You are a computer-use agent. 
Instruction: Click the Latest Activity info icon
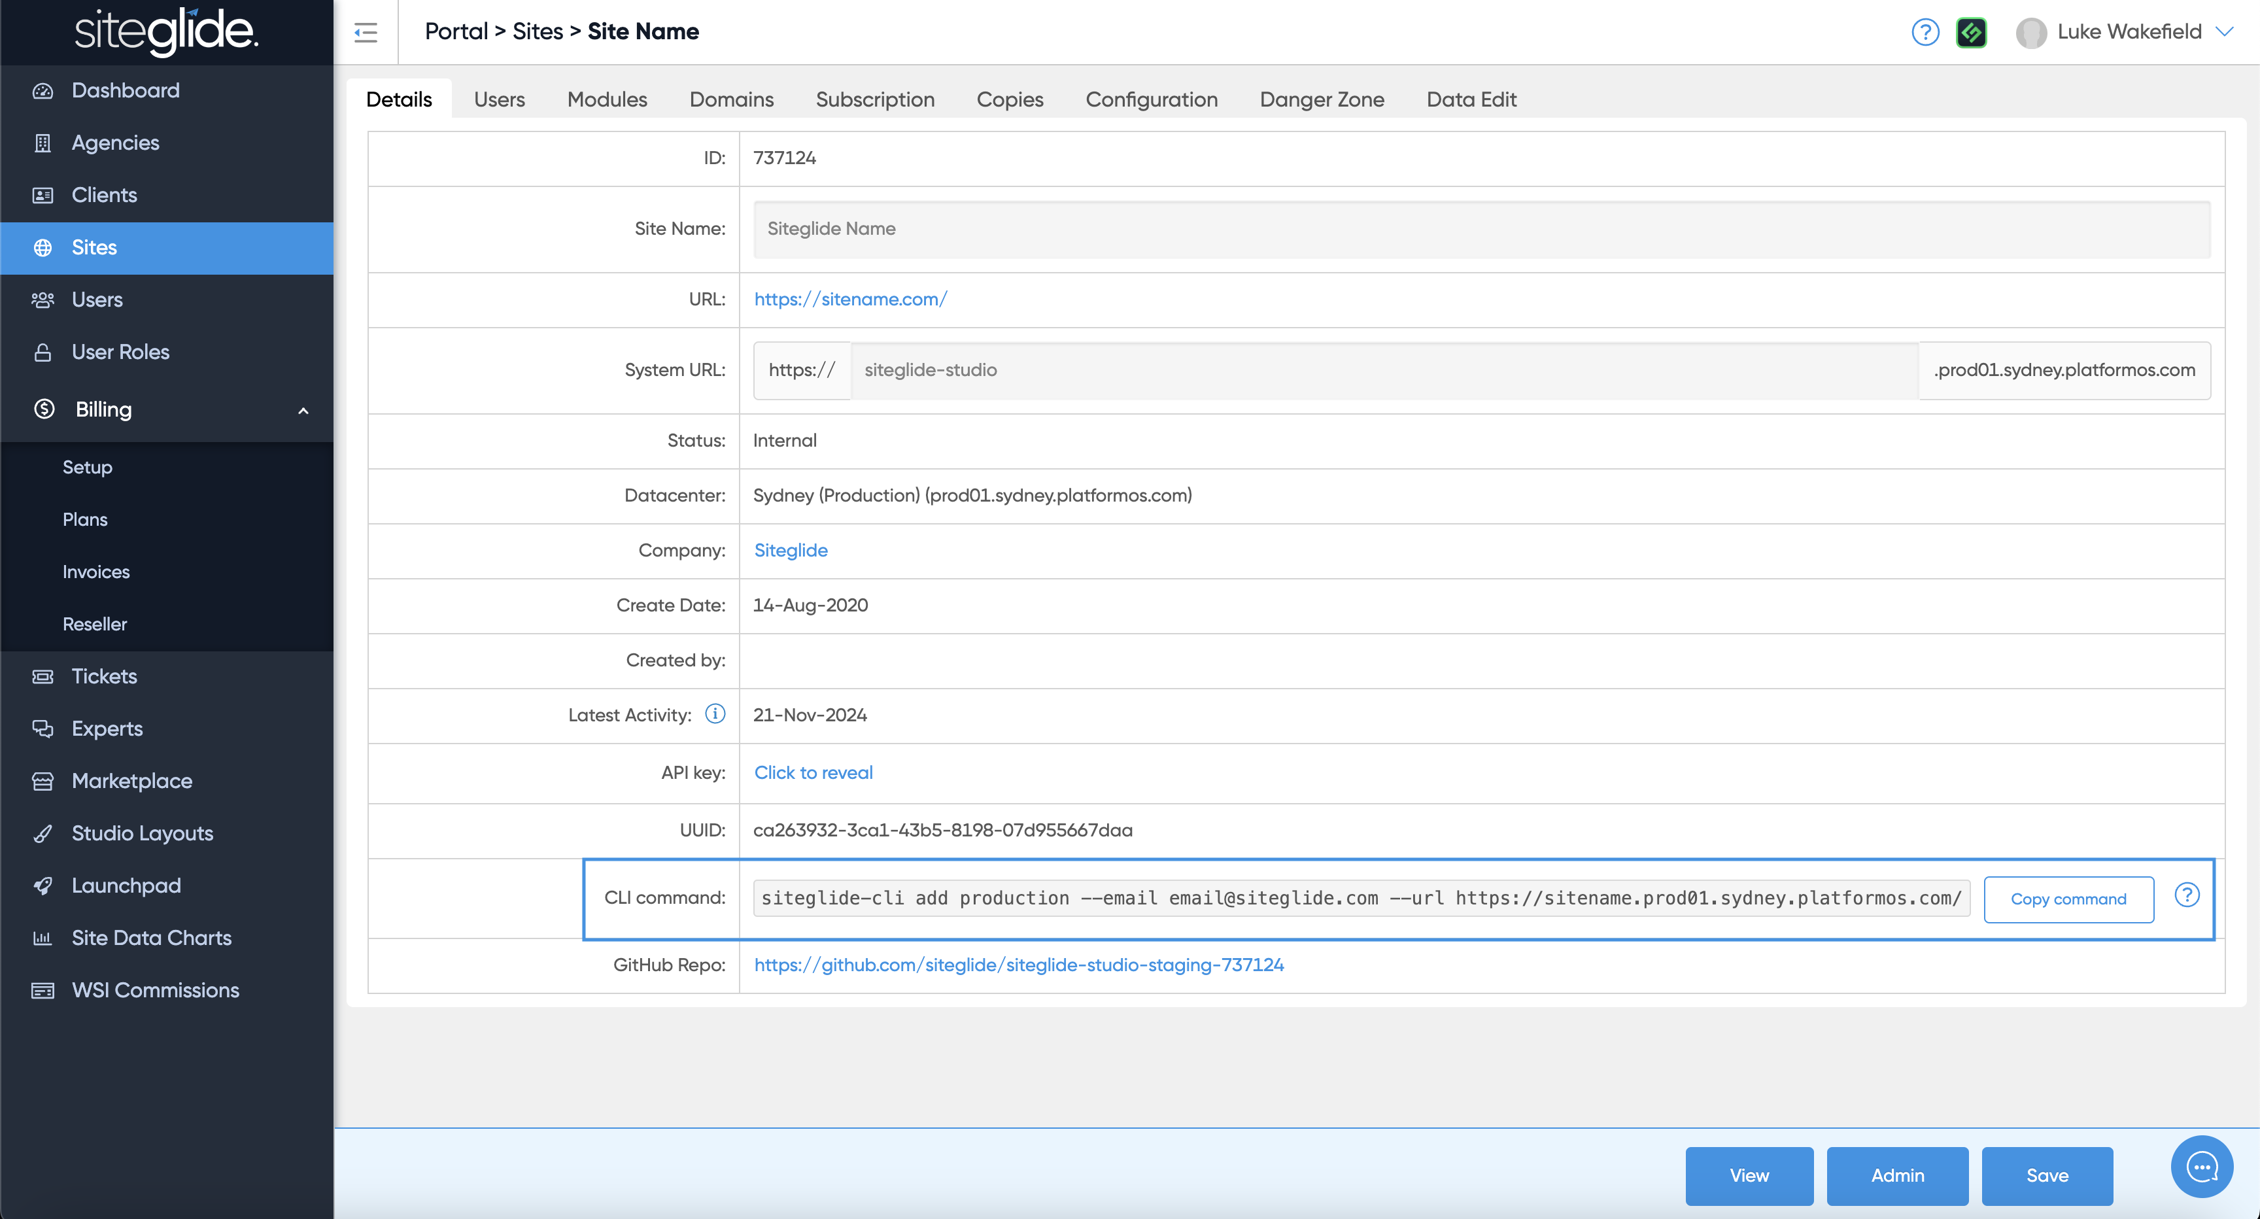[x=715, y=713]
